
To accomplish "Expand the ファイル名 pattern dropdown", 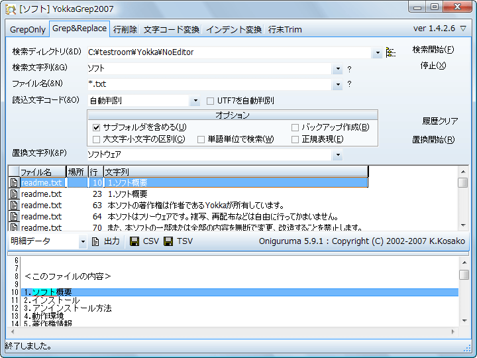I will pyautogui.click(x=338, y=84).
